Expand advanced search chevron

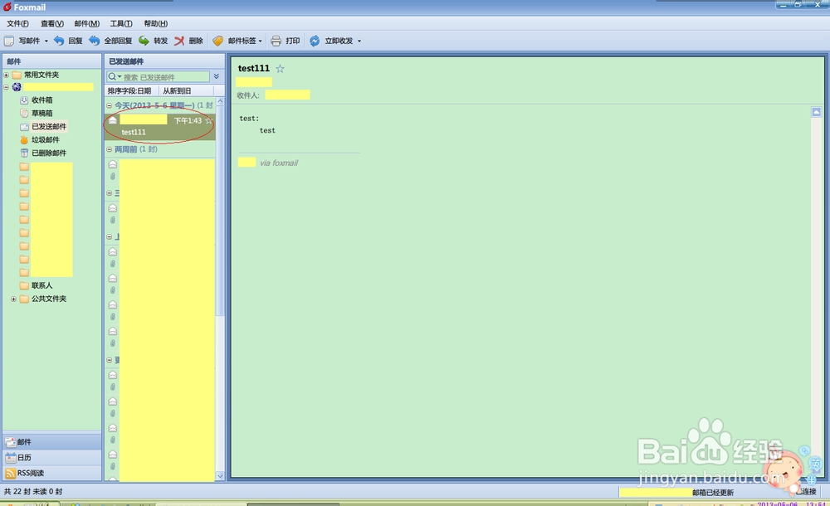click(x=217, y=77)
